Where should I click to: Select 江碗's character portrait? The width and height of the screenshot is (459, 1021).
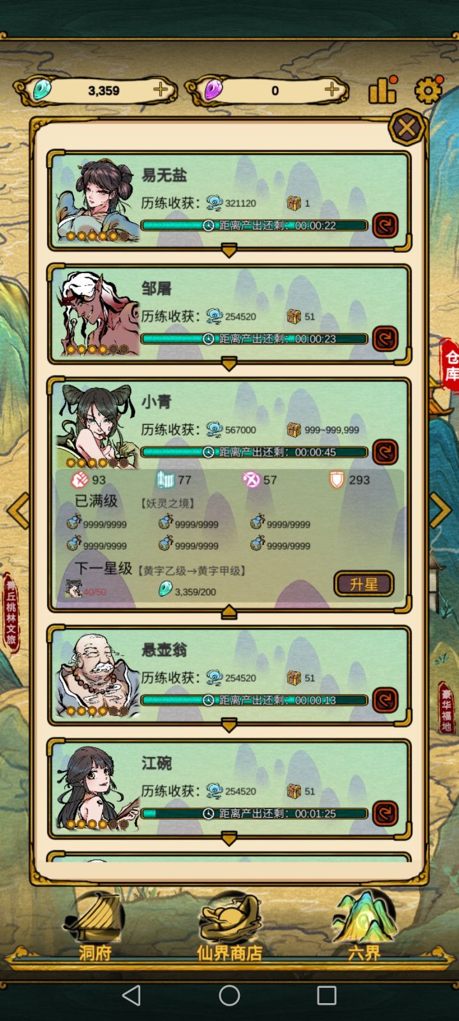click(97, 789)
